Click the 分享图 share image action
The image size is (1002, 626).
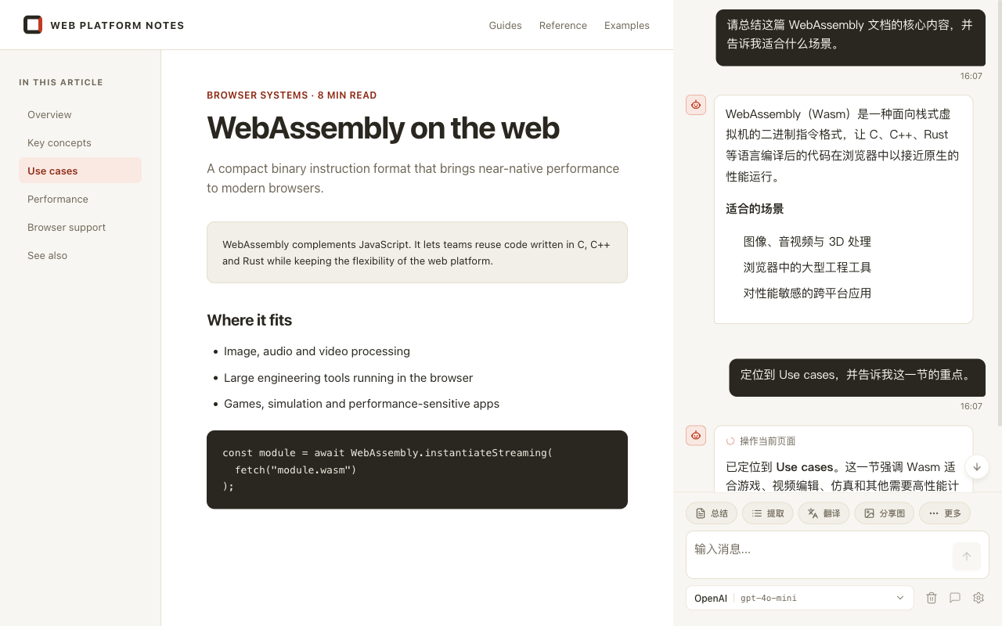tap(885, 513)
